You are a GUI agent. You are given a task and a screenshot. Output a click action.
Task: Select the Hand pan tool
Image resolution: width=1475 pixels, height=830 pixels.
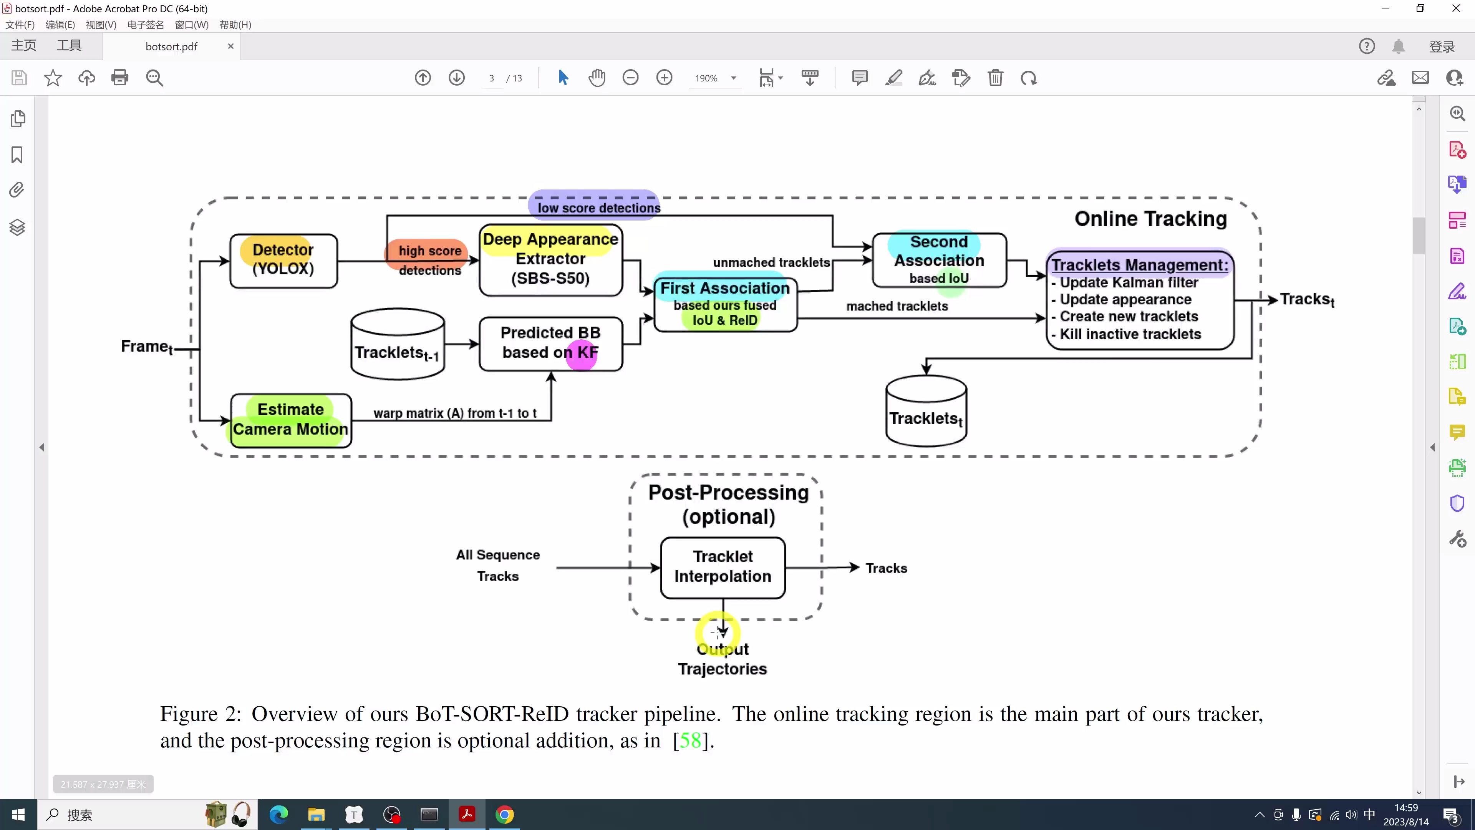click(x=597, y=78)
